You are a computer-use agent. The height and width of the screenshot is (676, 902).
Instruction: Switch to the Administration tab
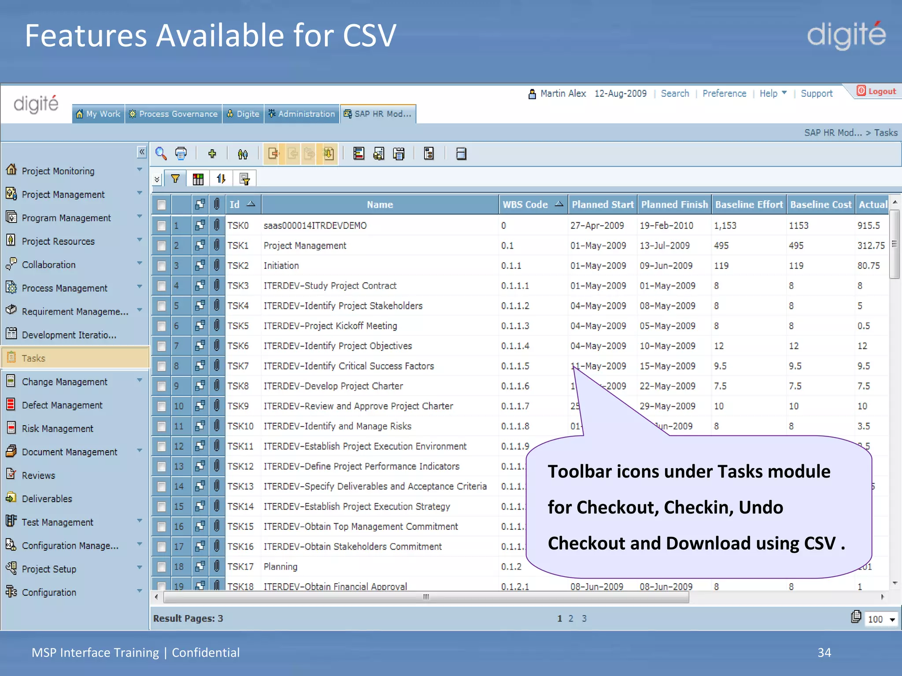(302, 114)
